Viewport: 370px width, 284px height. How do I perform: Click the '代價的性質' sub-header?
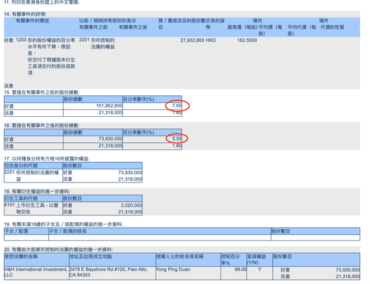click(332, 28)
